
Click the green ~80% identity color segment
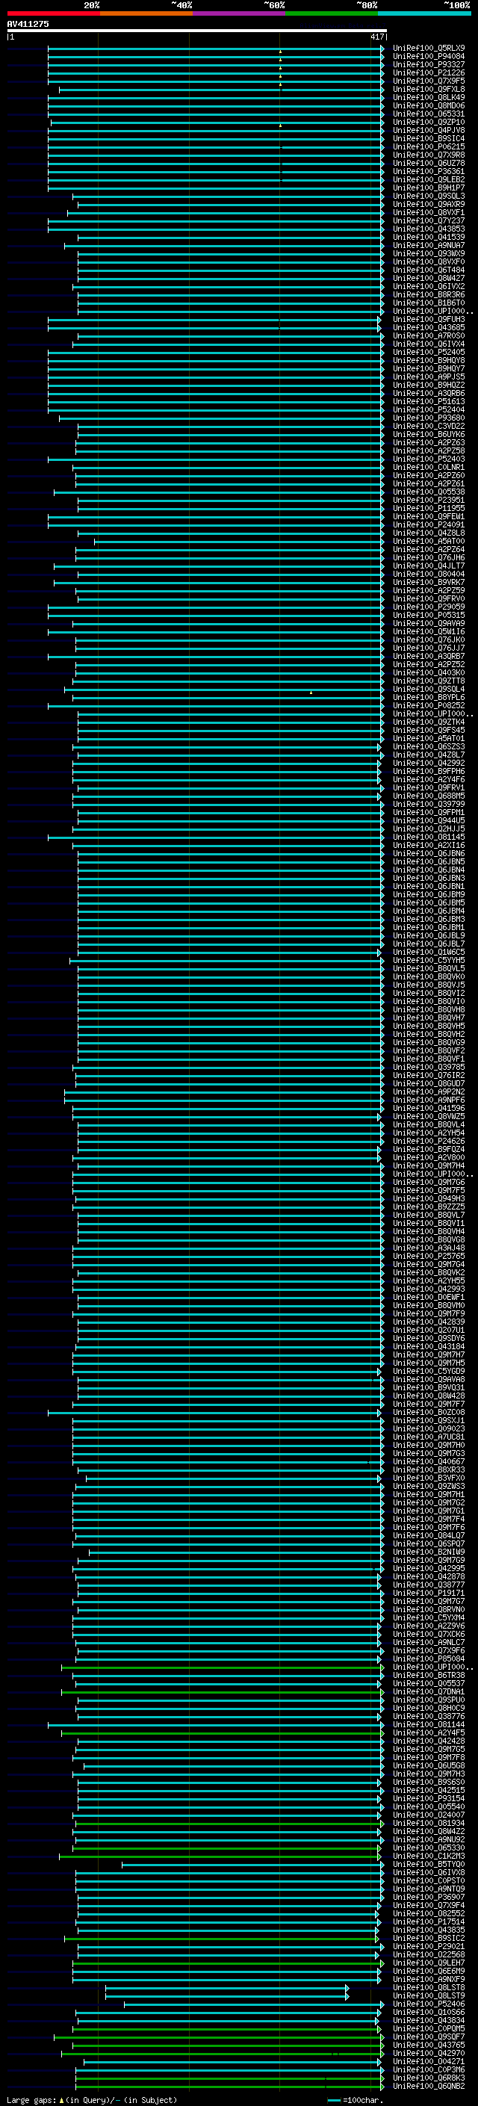(x=332, y=13)
